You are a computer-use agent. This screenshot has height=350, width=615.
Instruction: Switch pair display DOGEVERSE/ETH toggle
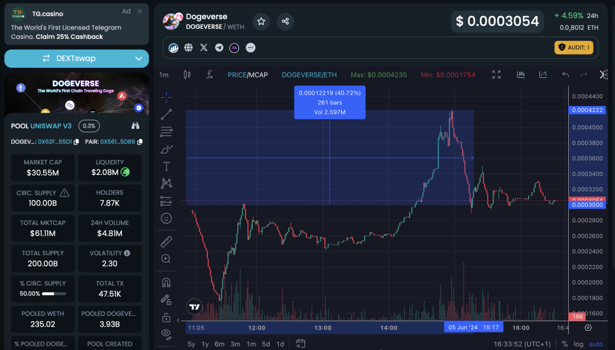click(x=309, y=75)
